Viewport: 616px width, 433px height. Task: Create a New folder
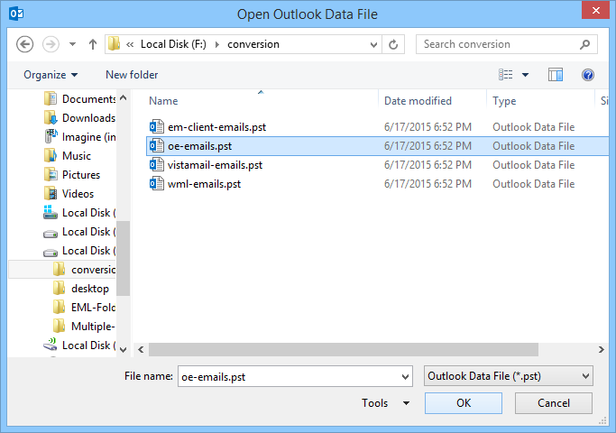(132, 75)
